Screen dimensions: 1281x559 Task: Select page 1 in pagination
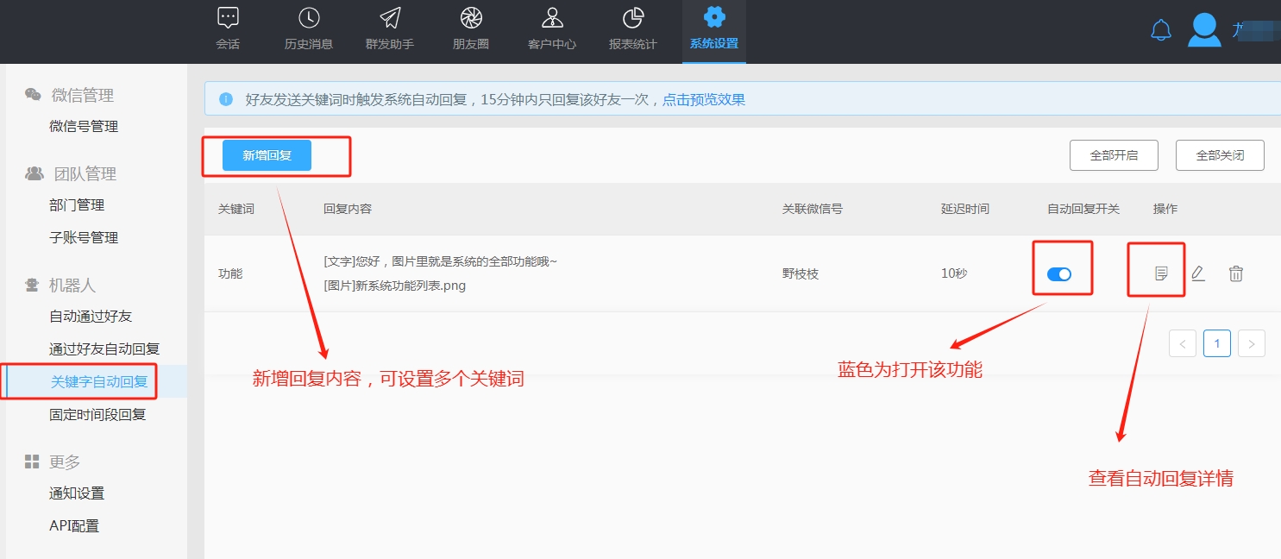point(1217,343)
